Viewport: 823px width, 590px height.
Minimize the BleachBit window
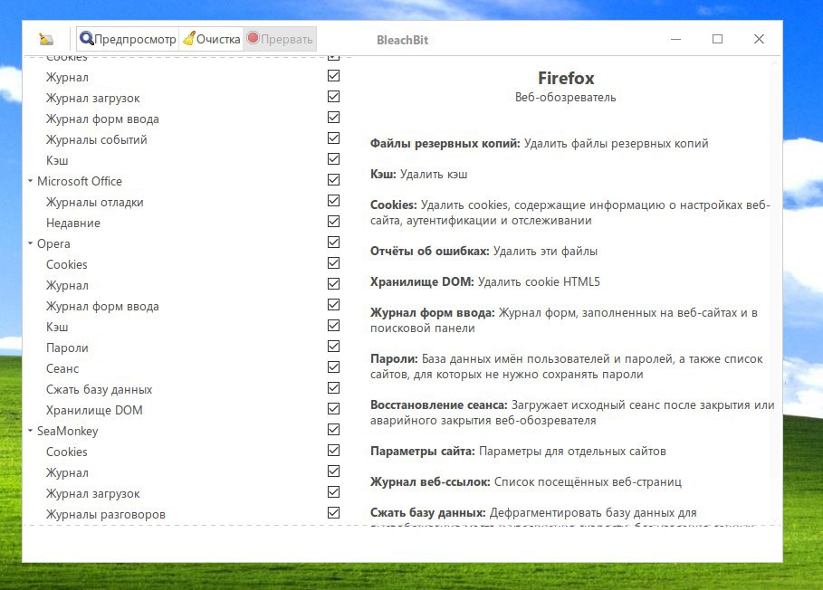(675, 39)
